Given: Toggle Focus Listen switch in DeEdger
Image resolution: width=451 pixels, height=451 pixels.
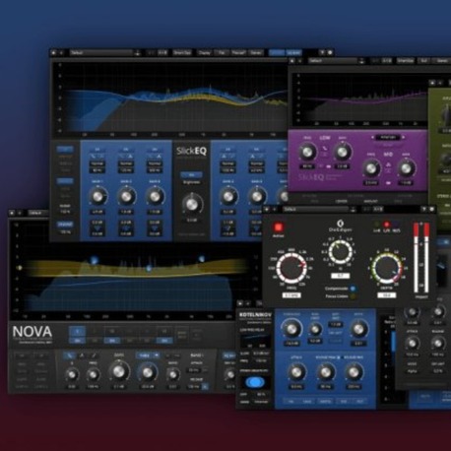Looking at the screenshot, I should coord(353,296).
